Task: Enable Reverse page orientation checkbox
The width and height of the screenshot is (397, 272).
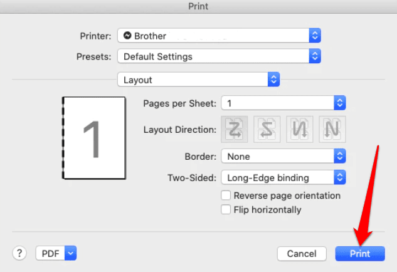Action: pyautogui.click(x=226, y=196)
